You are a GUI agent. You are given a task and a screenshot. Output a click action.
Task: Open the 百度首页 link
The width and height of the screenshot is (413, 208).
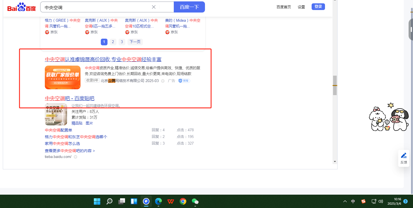(284, 7)
